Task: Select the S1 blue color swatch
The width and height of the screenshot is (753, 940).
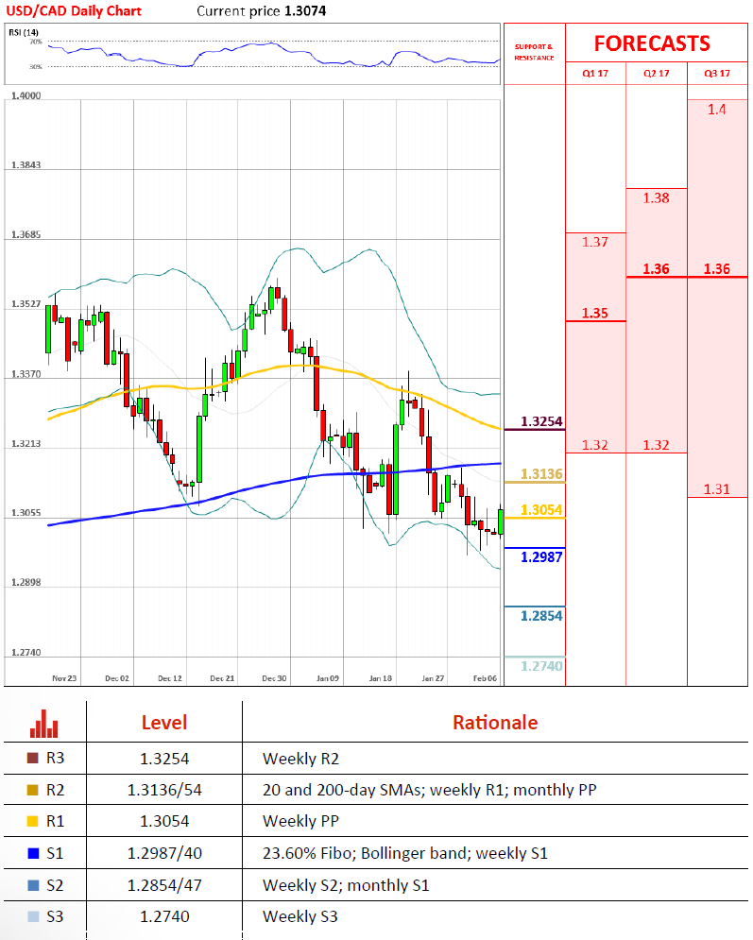Action: tap(33, 852)
